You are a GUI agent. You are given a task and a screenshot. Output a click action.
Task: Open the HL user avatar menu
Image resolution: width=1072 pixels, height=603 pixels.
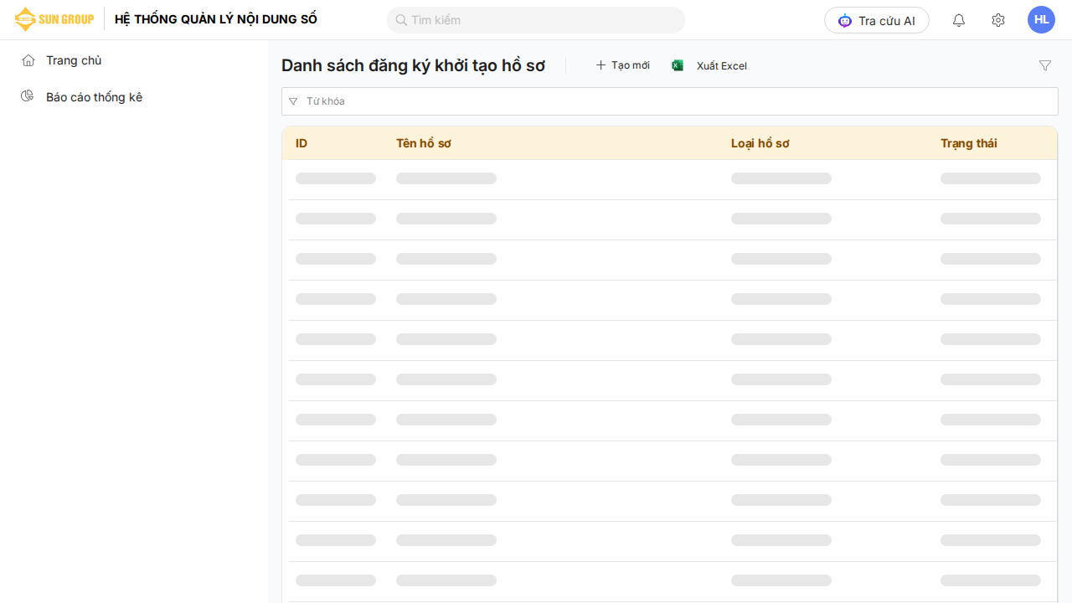coord(1041,20)
